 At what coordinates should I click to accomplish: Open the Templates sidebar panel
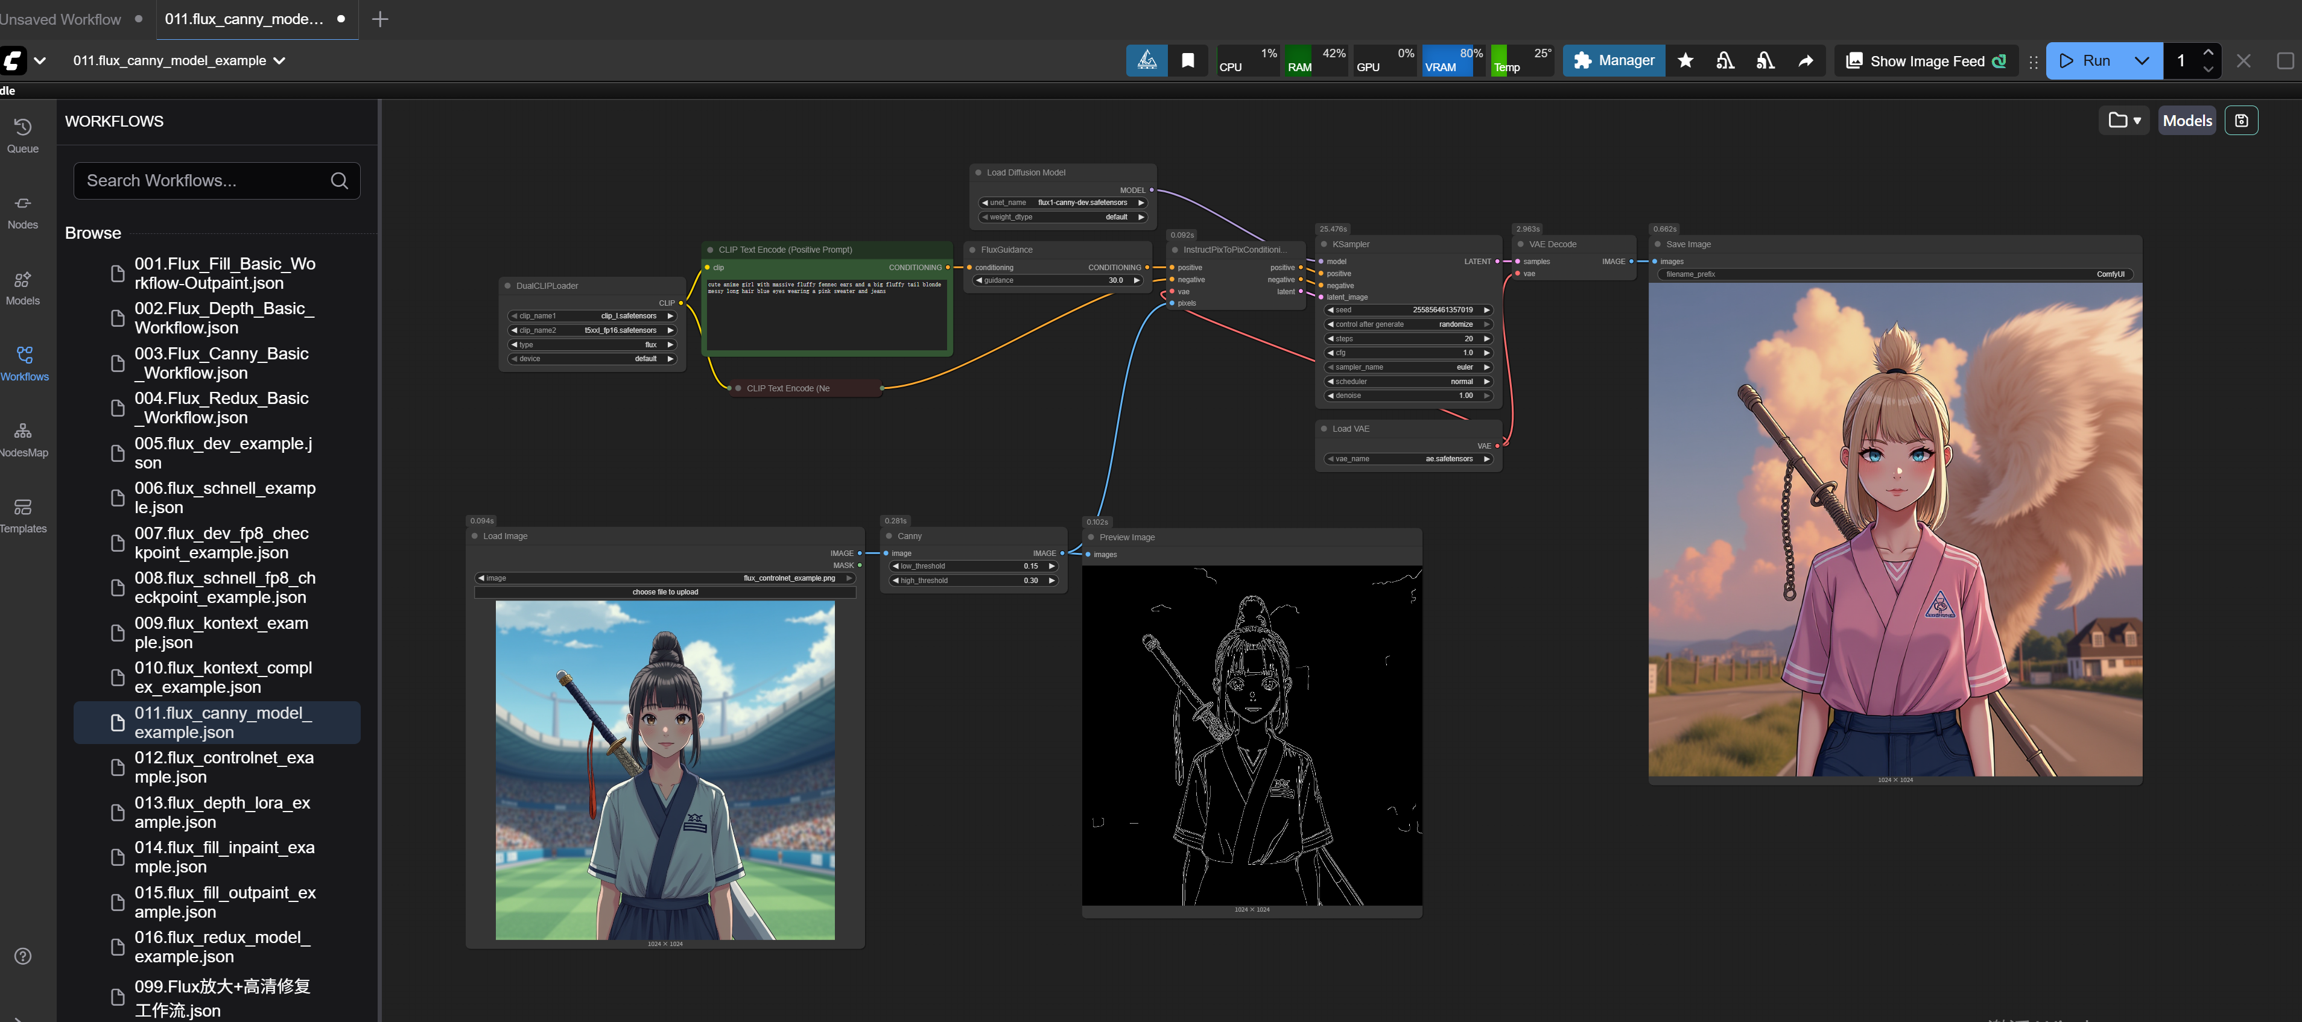(24, 516)
